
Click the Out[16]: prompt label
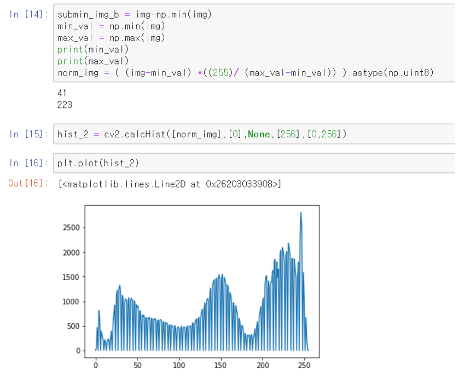[x=28, y=183]
